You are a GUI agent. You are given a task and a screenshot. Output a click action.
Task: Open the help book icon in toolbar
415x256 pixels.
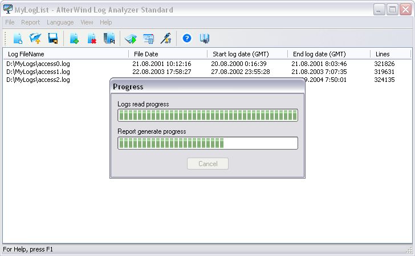tap(204, 39)
